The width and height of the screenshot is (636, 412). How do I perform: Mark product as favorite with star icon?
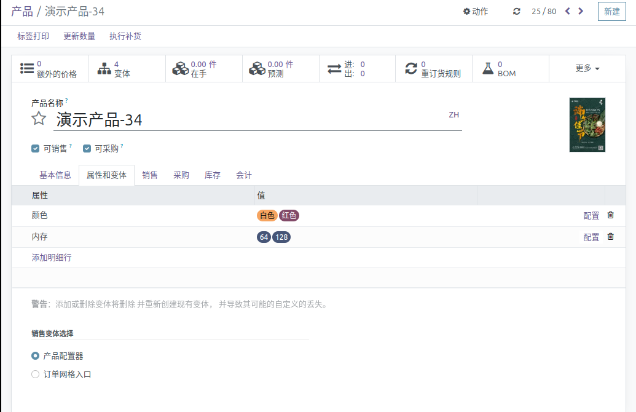point(39,119)
